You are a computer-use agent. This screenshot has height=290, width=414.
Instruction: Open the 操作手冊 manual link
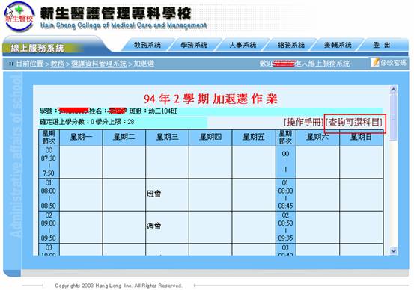(x=304, y=122)
